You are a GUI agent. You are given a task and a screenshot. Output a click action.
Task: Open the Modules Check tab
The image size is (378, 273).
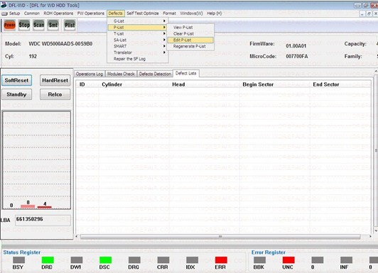[121, 74]
